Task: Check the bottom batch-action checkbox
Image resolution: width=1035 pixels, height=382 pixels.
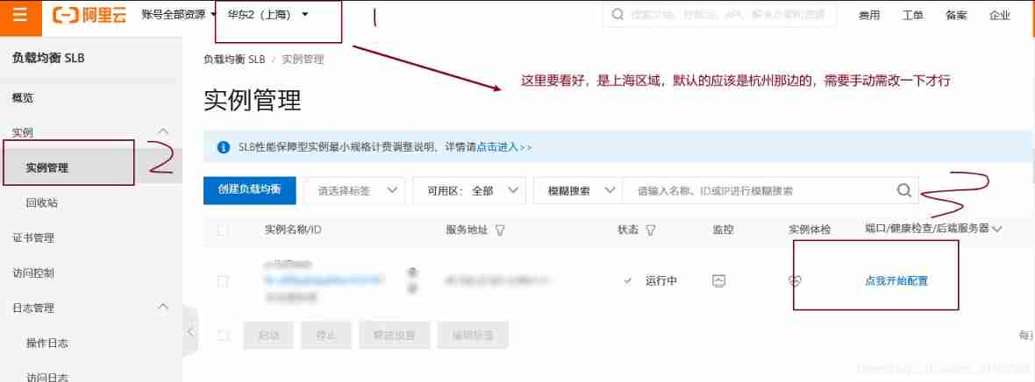Action: (x=223, y=335)
